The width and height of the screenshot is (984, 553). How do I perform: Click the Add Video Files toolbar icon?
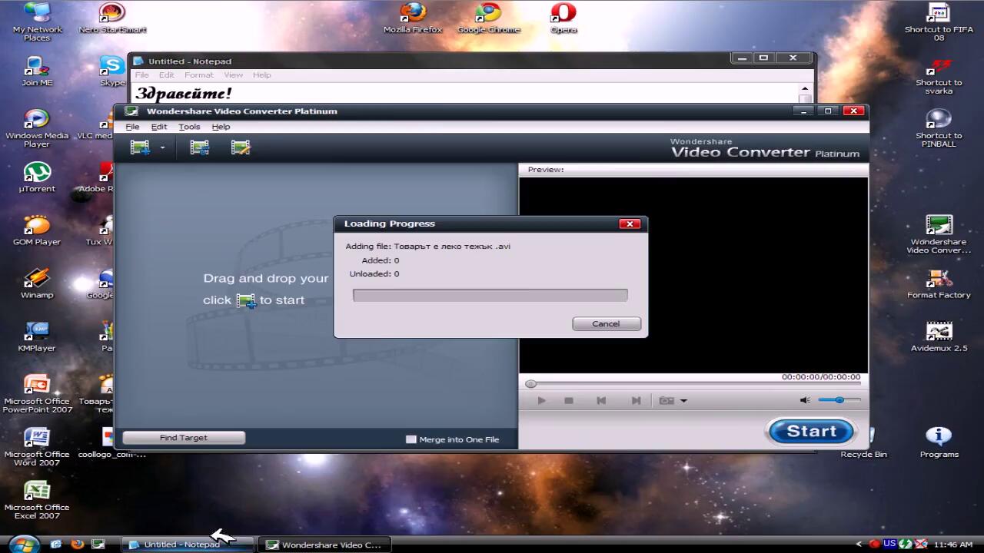[139, 147]
